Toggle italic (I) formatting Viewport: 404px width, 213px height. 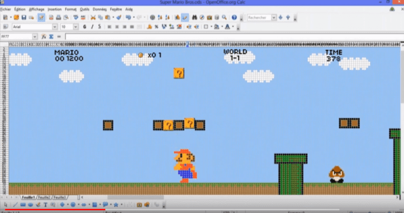point(92,27)
